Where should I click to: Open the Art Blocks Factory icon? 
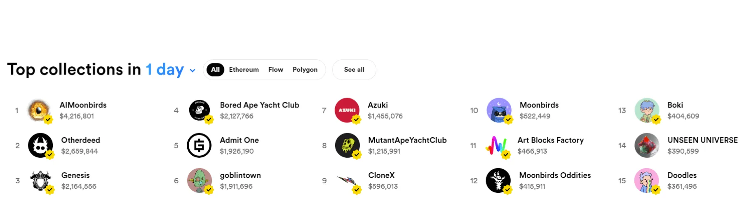pyautogui.click(x=497, y=145)
